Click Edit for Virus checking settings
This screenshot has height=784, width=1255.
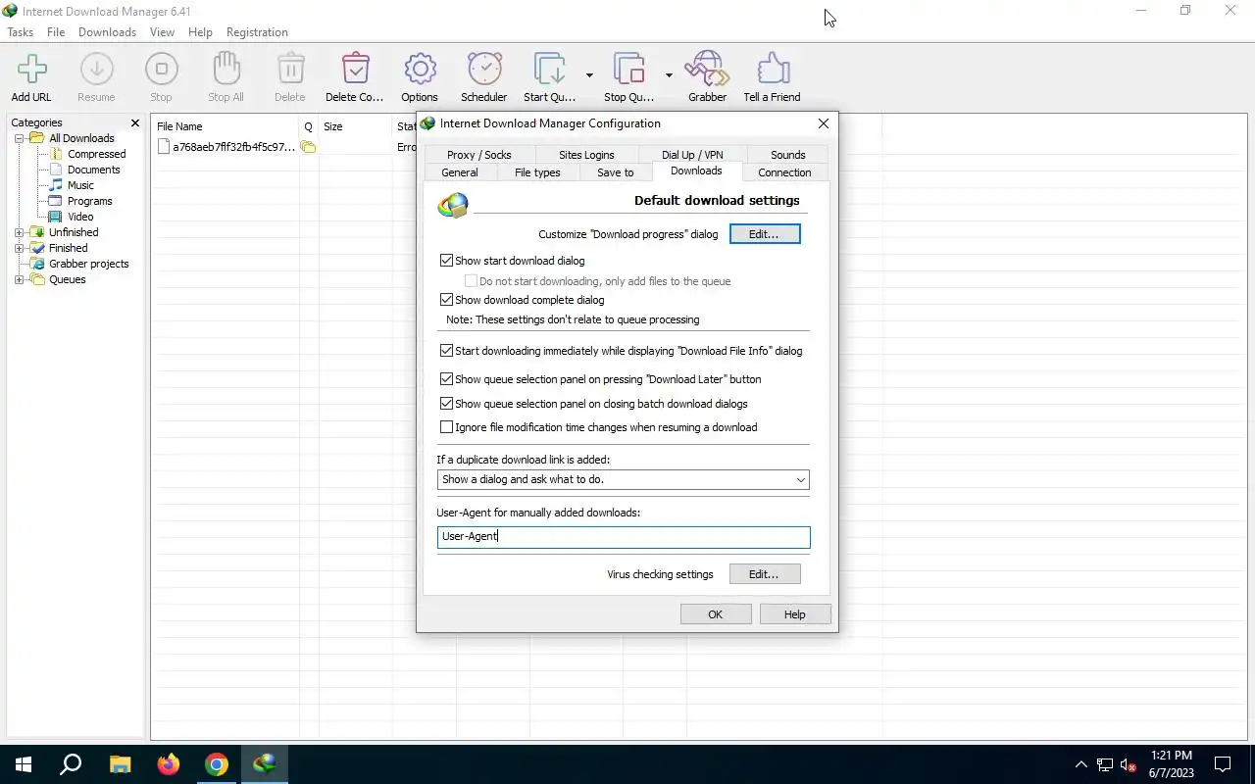[765, 574]
